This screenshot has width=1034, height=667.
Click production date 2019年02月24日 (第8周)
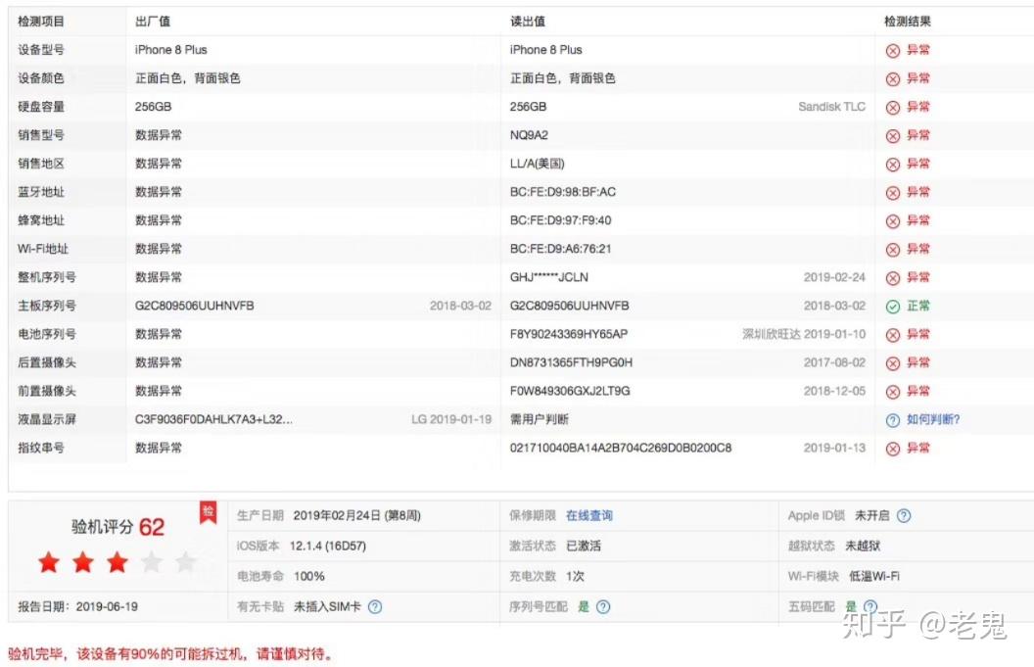tap(356, 516)
